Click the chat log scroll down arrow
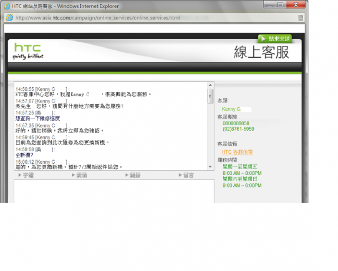338x271 pixels. tap(210, 166)
